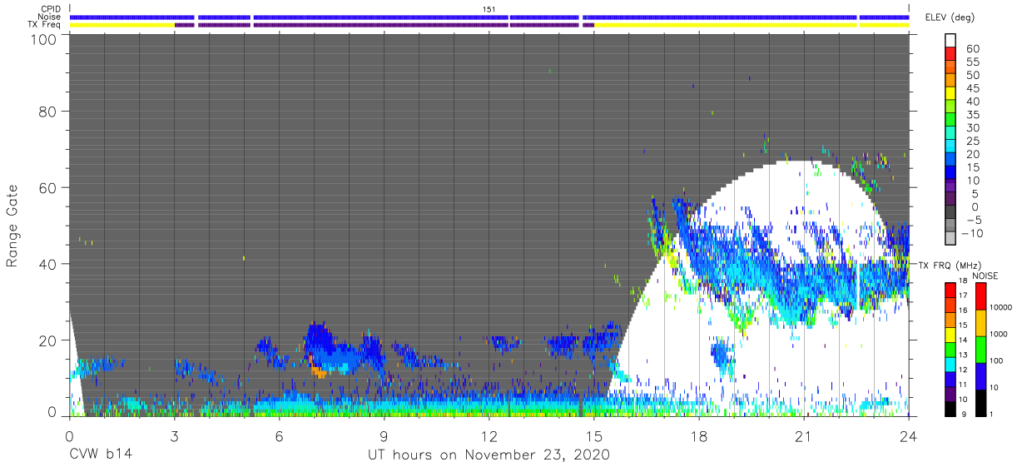
Task: Select UT hours axis tick '18'
Action: click(699, 435)
